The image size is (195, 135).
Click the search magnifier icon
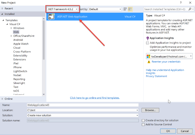[x=190, y=9]
